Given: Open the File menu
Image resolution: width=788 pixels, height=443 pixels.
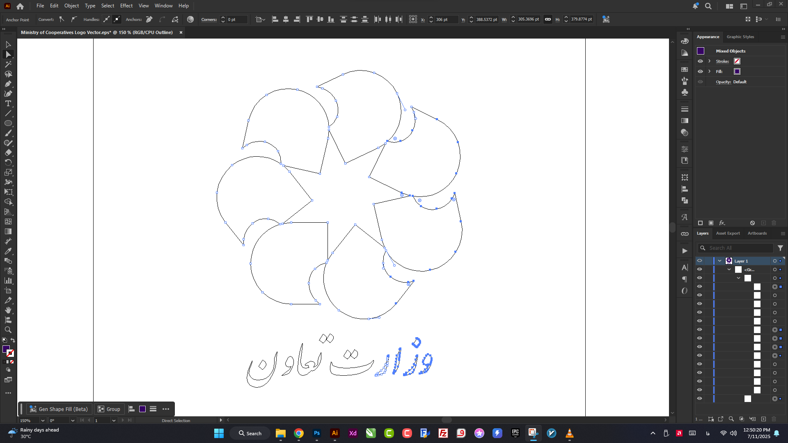Looking at the screenshot, I should (40, 6).
